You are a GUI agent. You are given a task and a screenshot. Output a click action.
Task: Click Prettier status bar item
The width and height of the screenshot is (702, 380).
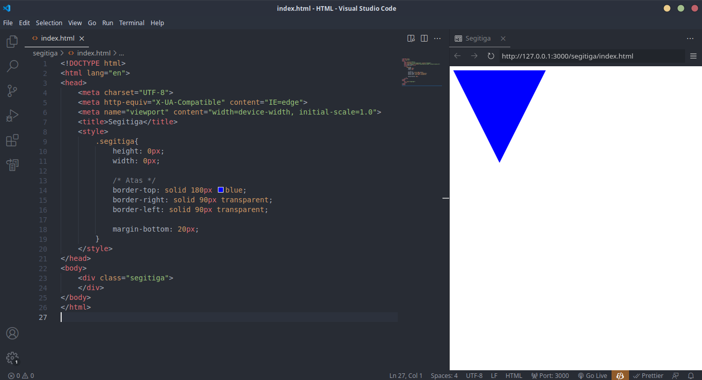(649, 376)
